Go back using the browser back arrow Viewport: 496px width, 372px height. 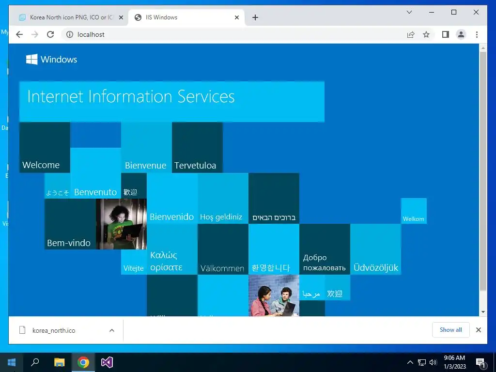(x=19, y=34)
